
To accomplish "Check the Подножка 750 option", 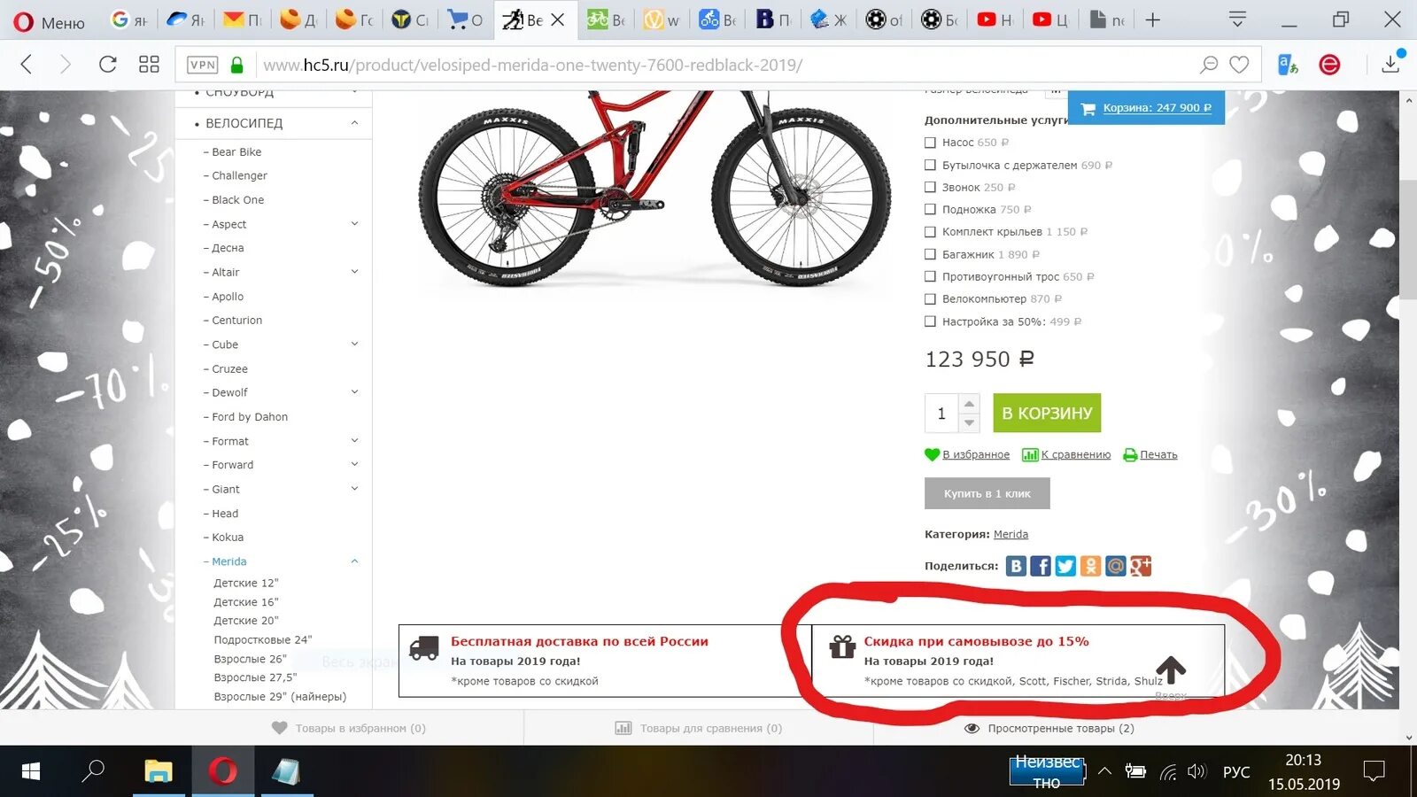I will [930, 209].
